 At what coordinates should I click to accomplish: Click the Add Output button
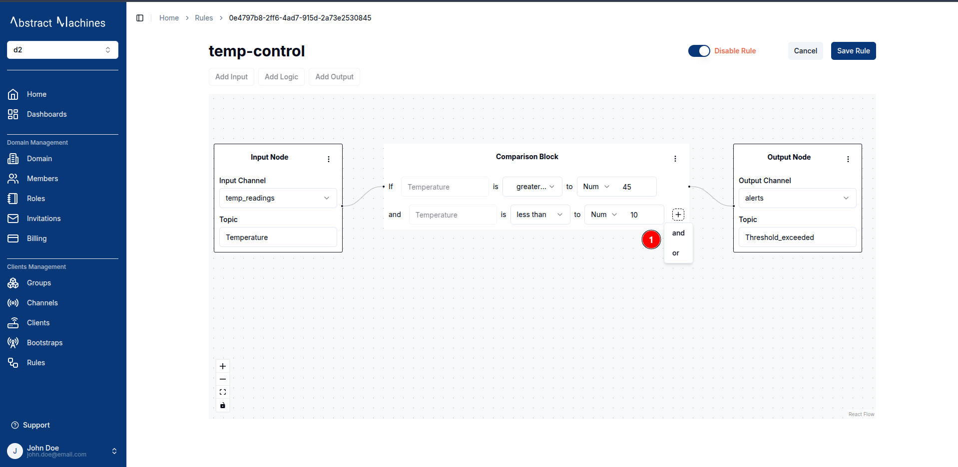(x=334, y=77)
